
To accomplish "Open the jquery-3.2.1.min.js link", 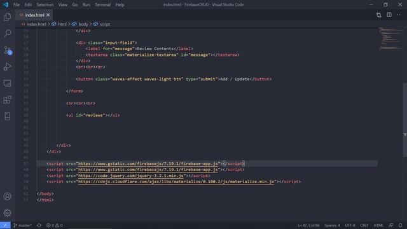I will click(x=131, y=176).
